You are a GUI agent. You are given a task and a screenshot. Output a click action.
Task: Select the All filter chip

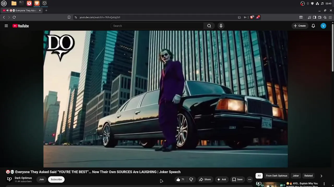pyautogui.click(x=259, y=176)
